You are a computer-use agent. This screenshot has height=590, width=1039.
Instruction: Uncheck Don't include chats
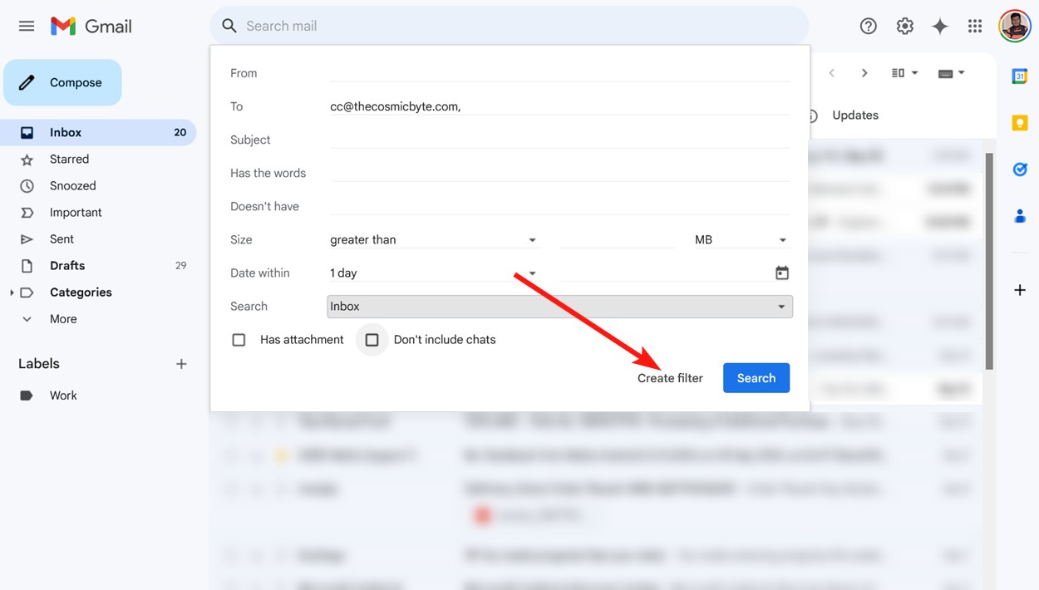tap(372, 340)
